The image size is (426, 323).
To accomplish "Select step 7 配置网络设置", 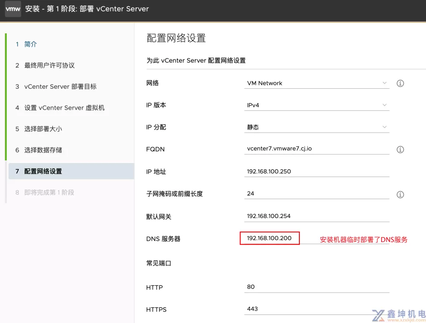I will coord(71,171).
